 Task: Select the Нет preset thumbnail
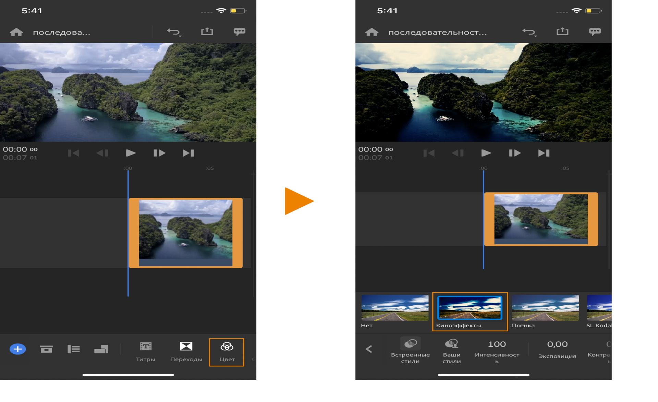click(x=395, y=308)
